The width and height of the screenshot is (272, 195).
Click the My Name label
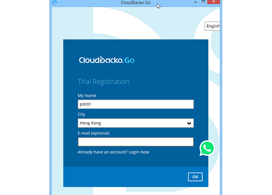[87, 96]
